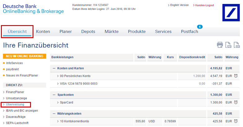Open Überweisung from the sidebar

15,104
